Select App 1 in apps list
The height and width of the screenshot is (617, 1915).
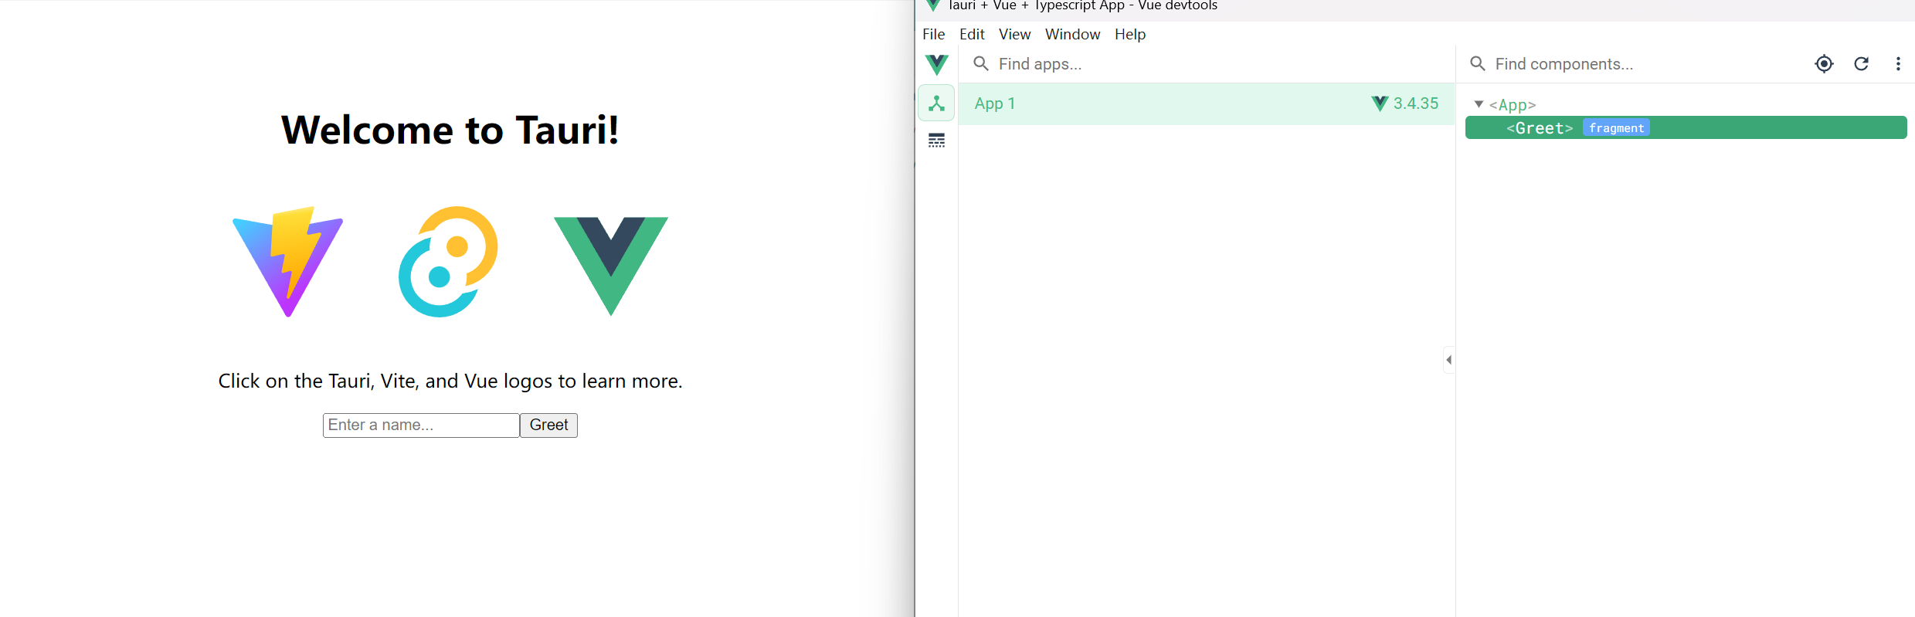1207,103
